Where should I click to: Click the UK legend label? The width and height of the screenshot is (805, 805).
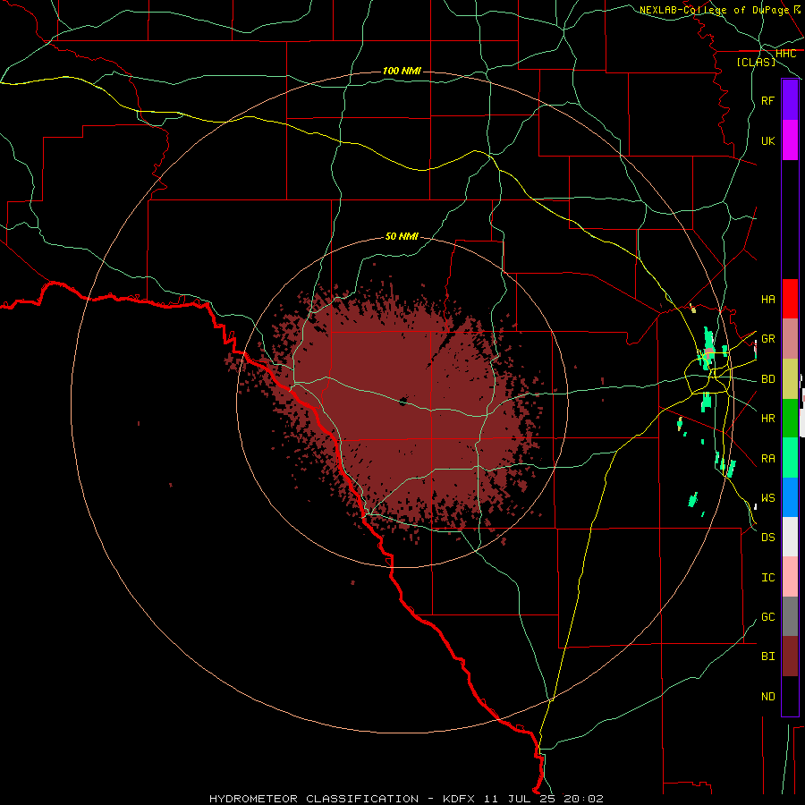click(767, 140)
